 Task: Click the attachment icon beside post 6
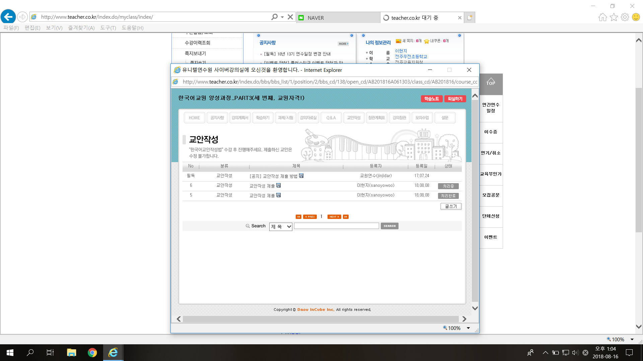pos(279,186)
